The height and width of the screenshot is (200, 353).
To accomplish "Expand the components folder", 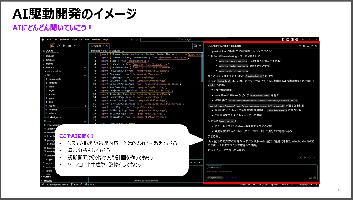I will tap(64, 79).
